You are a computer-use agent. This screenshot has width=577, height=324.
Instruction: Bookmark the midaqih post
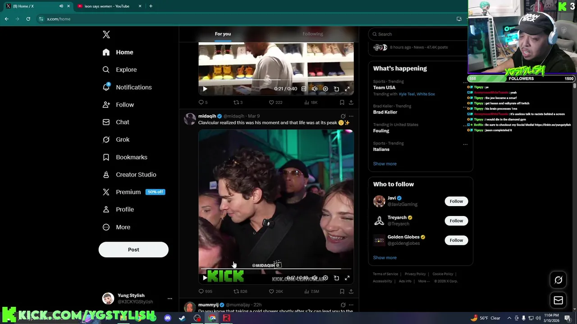click(x=342, y=292)
